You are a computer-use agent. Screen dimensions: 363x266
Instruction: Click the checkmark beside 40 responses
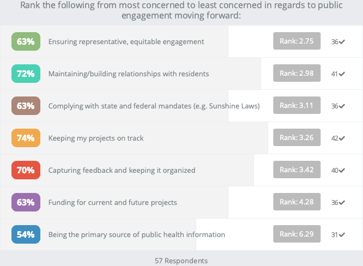(x=342, y=171)
